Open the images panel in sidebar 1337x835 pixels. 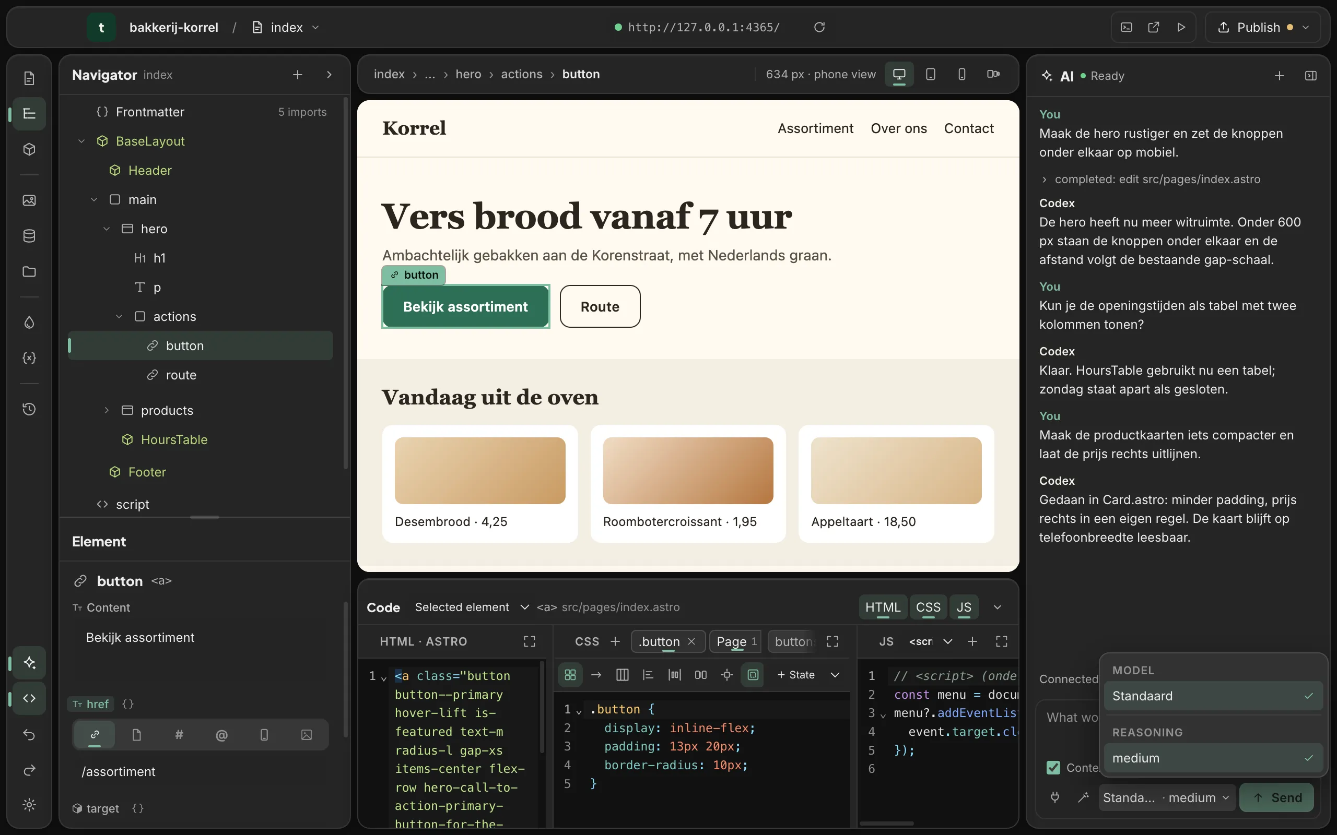pyautogui.click(x=29, y=200)
